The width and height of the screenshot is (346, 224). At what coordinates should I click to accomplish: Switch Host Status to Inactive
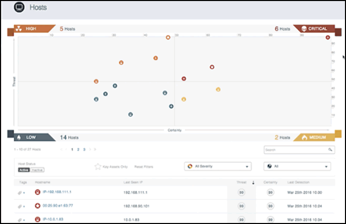[x=38, y=169]
